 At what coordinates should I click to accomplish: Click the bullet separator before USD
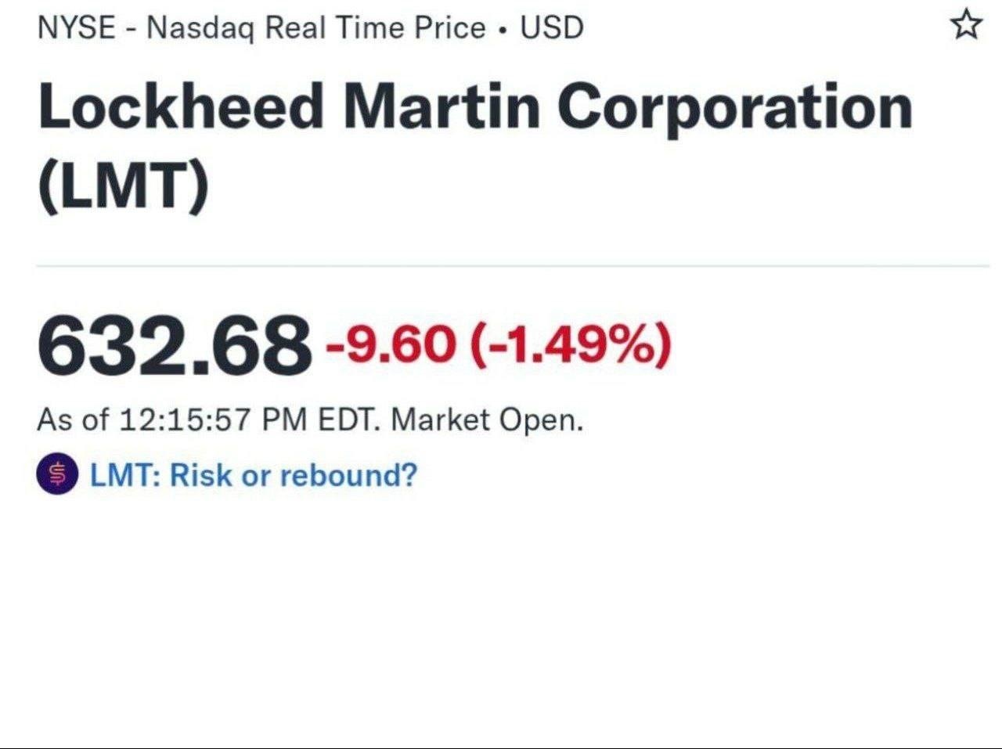[503, 31]
